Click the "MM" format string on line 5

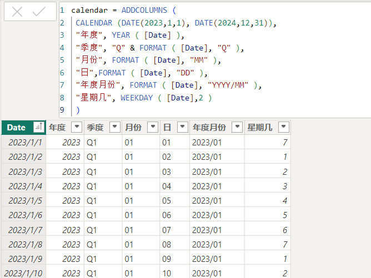[199, 60]
